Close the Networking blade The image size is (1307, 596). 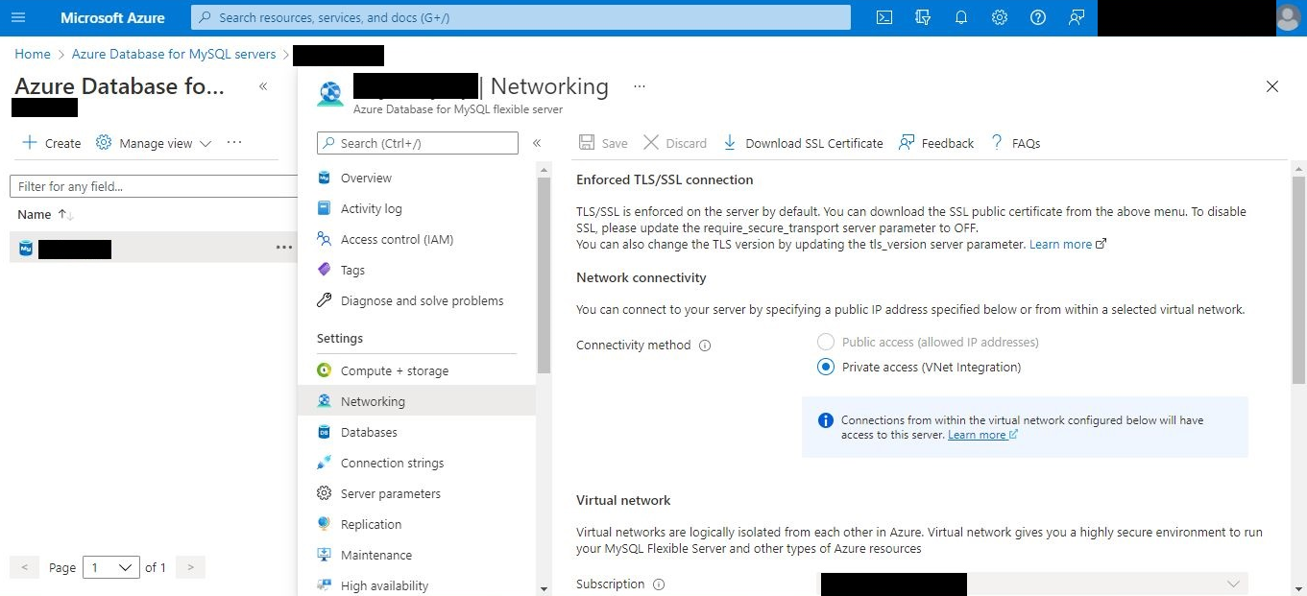(1272, 86)
